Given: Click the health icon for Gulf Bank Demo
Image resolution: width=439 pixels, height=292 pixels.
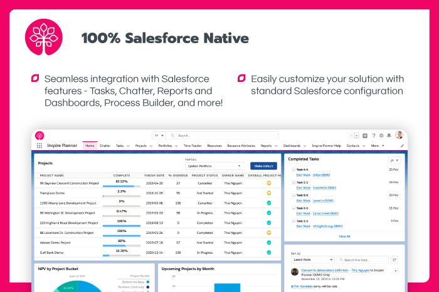Looking at the screenshot, I should 269,253.
